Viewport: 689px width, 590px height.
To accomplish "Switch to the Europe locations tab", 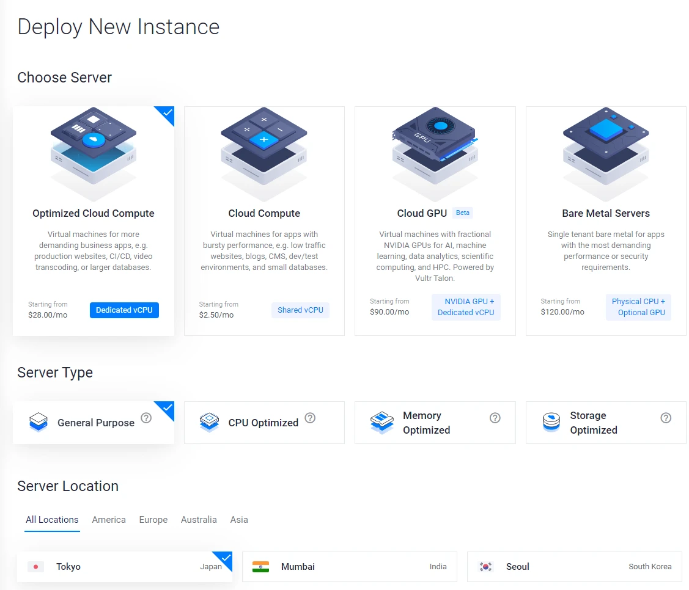I will (x=153, y=520).
